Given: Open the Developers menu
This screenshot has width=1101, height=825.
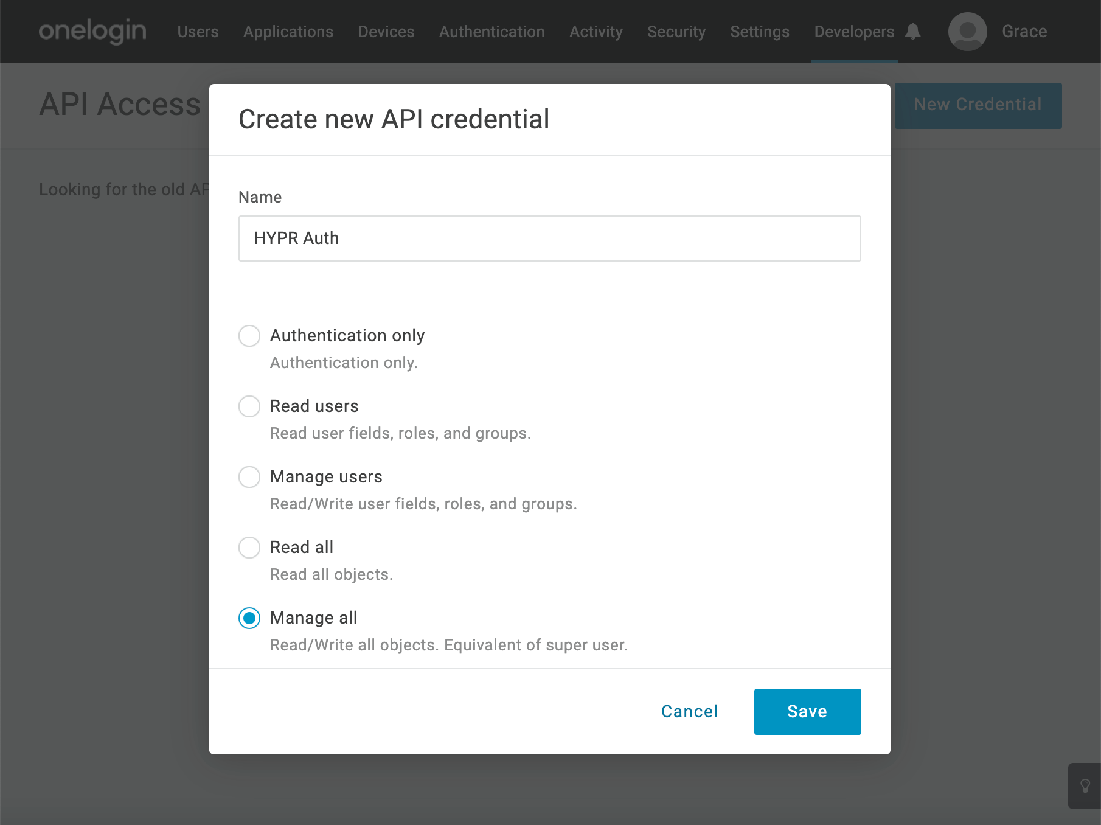Looking at the screenshot, I should (x=854, y=32).
